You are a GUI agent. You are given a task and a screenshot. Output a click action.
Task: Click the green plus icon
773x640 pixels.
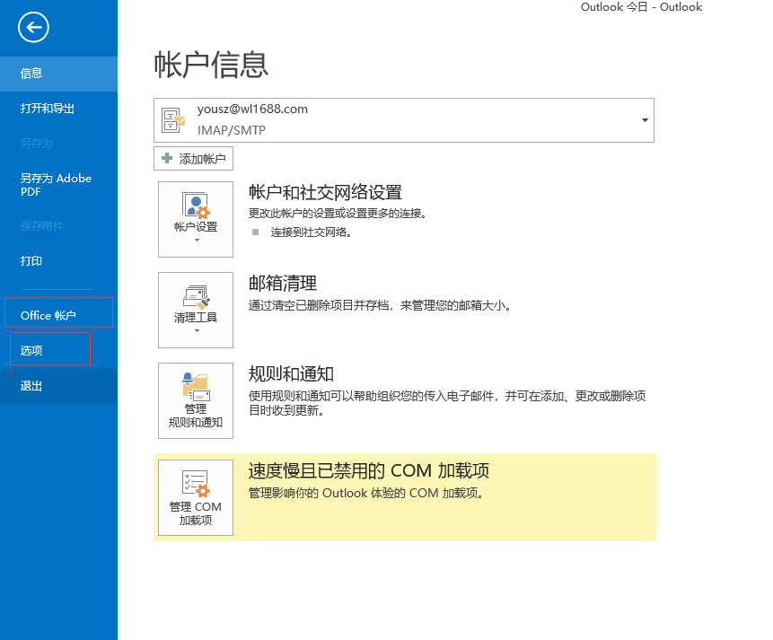point(167,158)
